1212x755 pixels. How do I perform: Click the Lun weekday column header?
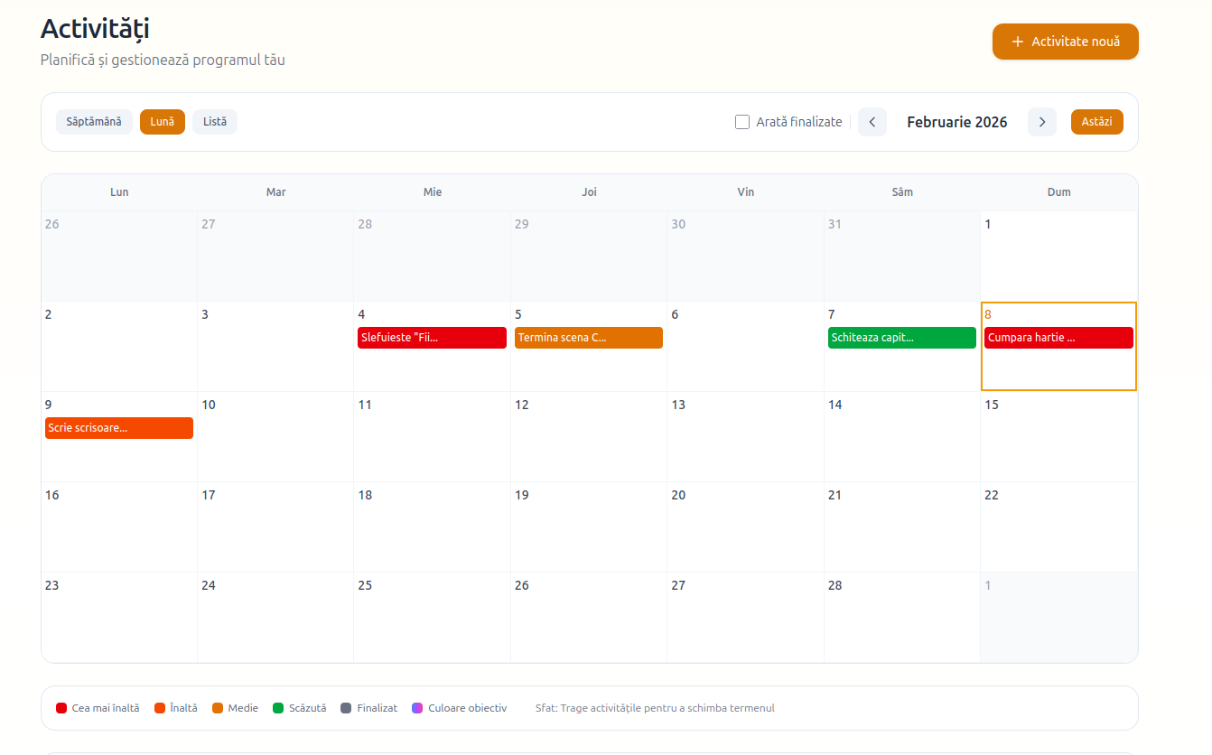click(119, 192)
